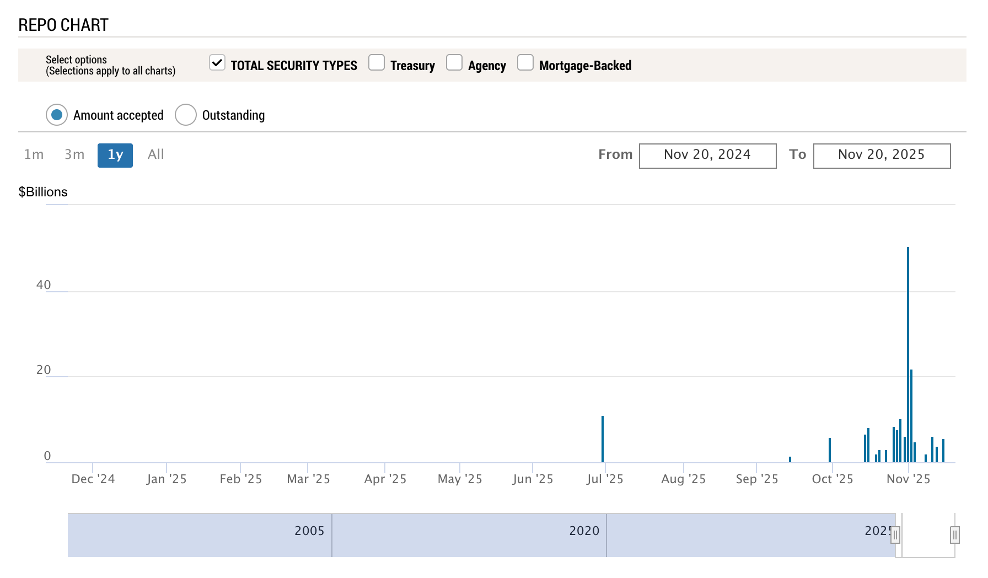This screenshot has height=578, width=988.
Task: Click the Oct '25 axis label
Action: (x=833, y=479)
